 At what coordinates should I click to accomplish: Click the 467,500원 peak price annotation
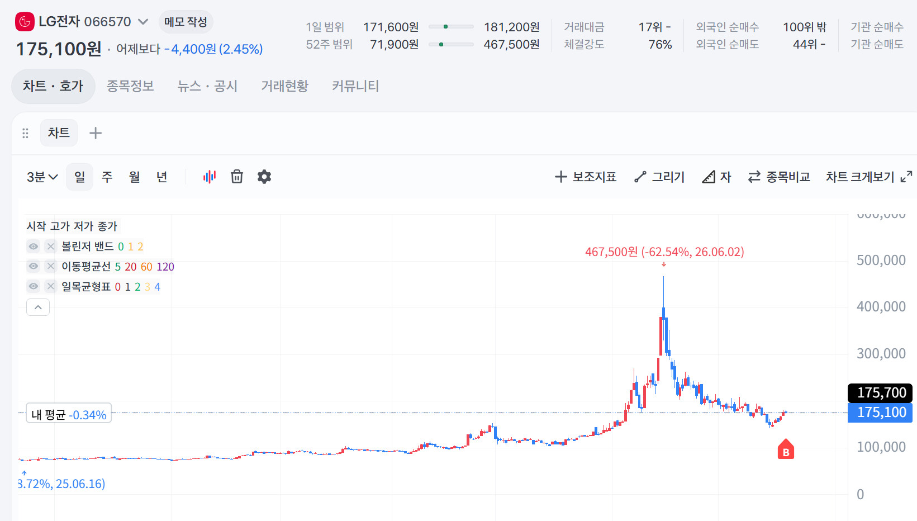tap(664, 252)
